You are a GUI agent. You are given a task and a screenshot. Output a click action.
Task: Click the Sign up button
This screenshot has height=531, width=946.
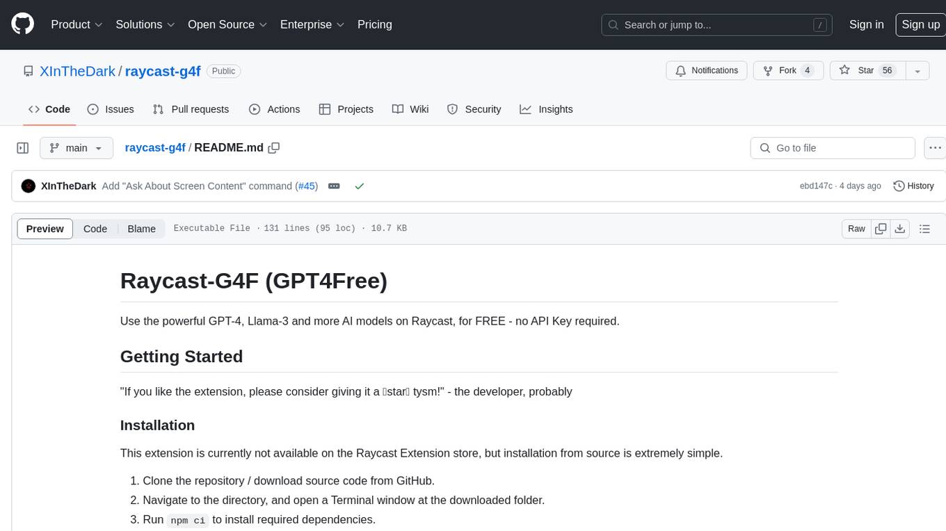[x=920, y=24]
